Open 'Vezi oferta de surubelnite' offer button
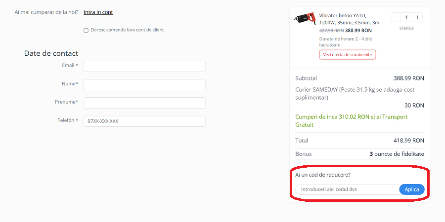Viewport: 445px width, 222px height. pyautogui.click(x=348, y=54)
